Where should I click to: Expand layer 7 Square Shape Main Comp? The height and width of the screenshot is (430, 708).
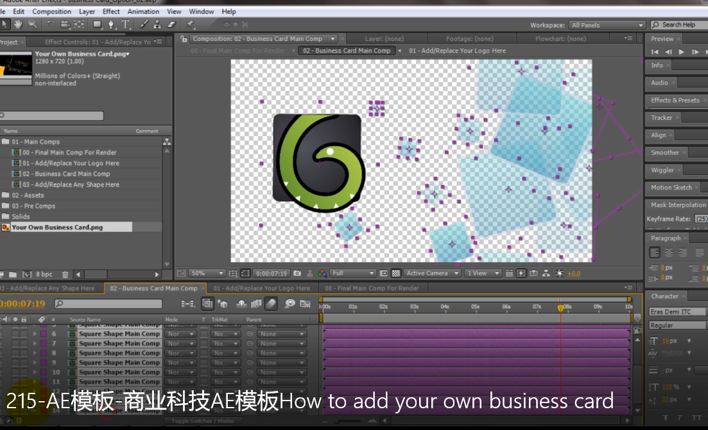34,343
